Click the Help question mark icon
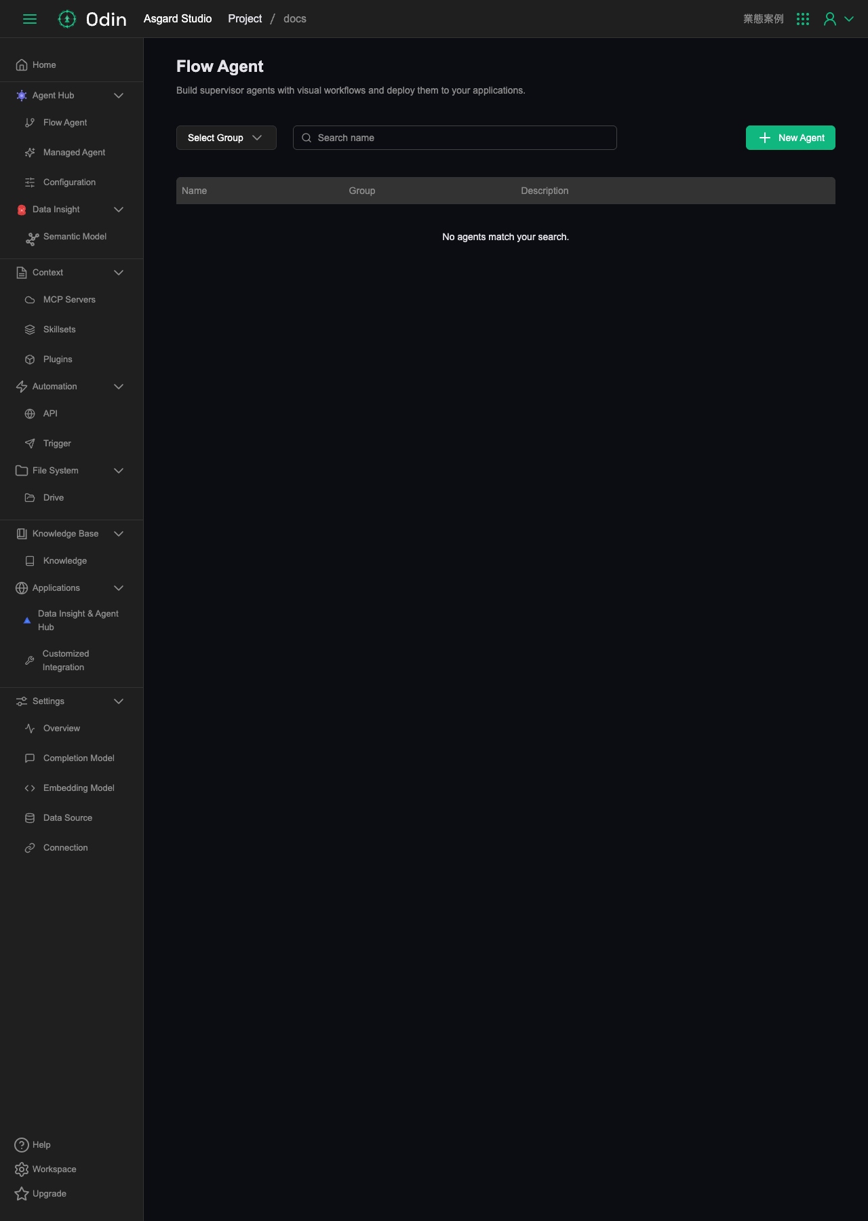The height and width of the screenshot is (1221, 868). click(22, 1145)
